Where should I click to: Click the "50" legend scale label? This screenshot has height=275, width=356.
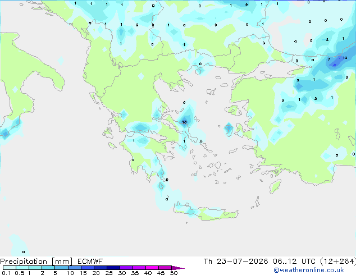(x=174, y=273)
